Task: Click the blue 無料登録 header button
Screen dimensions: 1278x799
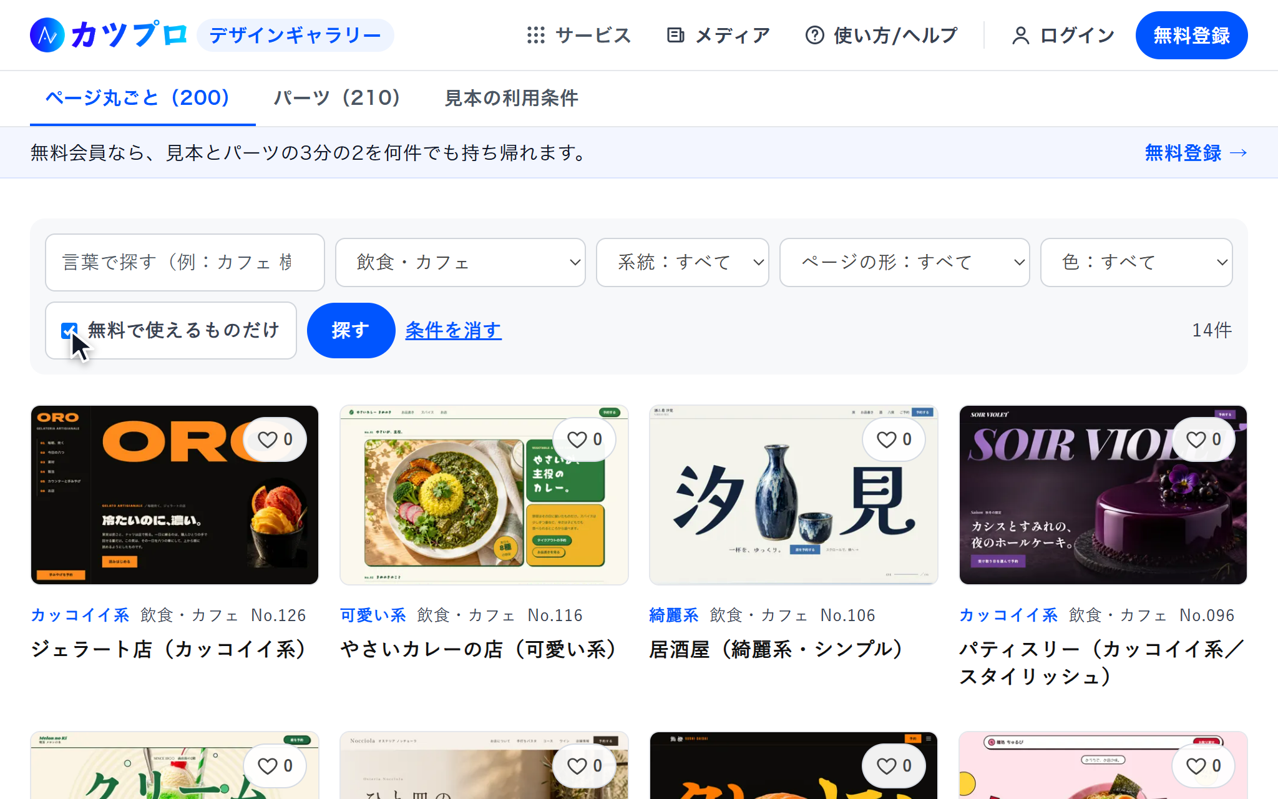Action: [1191, 36]
